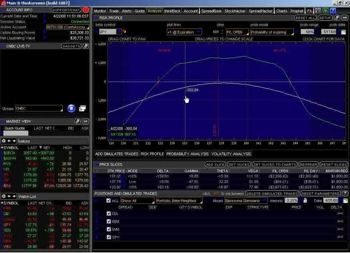
Task: Open the Bjerksund-Stensland Model dropdown
Action: coord(246,200)
